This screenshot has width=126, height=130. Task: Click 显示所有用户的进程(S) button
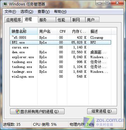(x=37, y=111)
